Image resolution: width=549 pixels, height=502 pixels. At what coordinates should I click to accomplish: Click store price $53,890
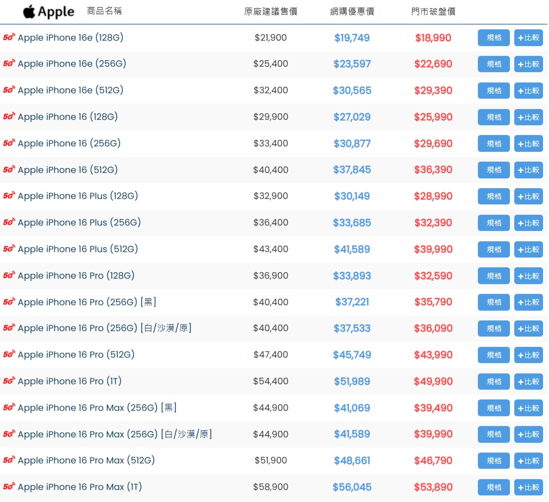coord(433,487)
